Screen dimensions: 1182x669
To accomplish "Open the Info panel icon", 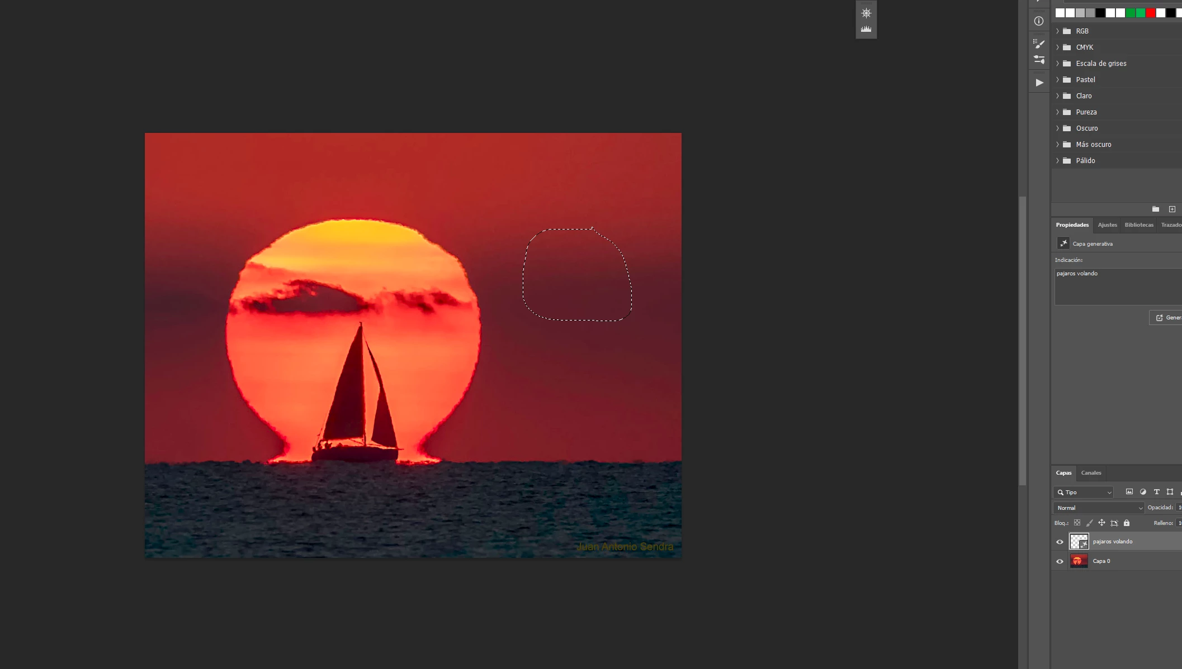I will point(1039,21).
